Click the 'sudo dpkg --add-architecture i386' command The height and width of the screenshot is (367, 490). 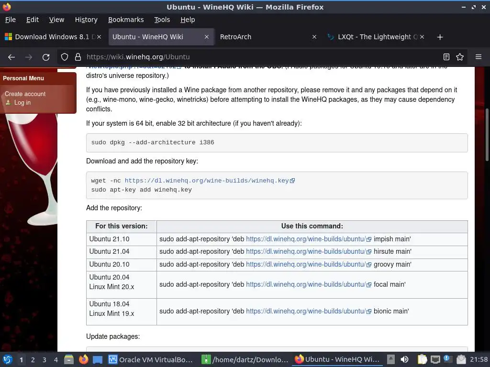(153, 142)
